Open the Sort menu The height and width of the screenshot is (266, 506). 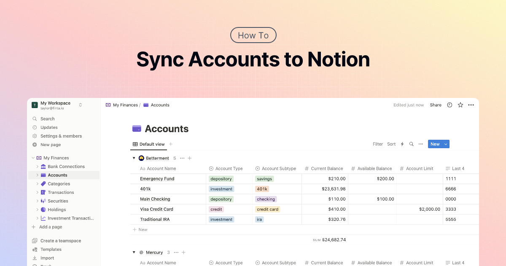click(391, 144)
